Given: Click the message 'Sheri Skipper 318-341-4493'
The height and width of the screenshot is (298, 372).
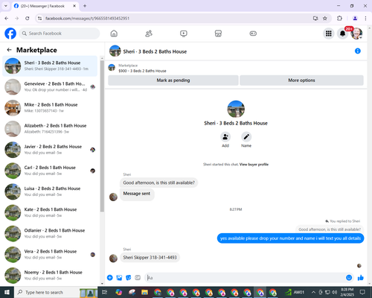Looking at the screenshot, I should point(150,257).
